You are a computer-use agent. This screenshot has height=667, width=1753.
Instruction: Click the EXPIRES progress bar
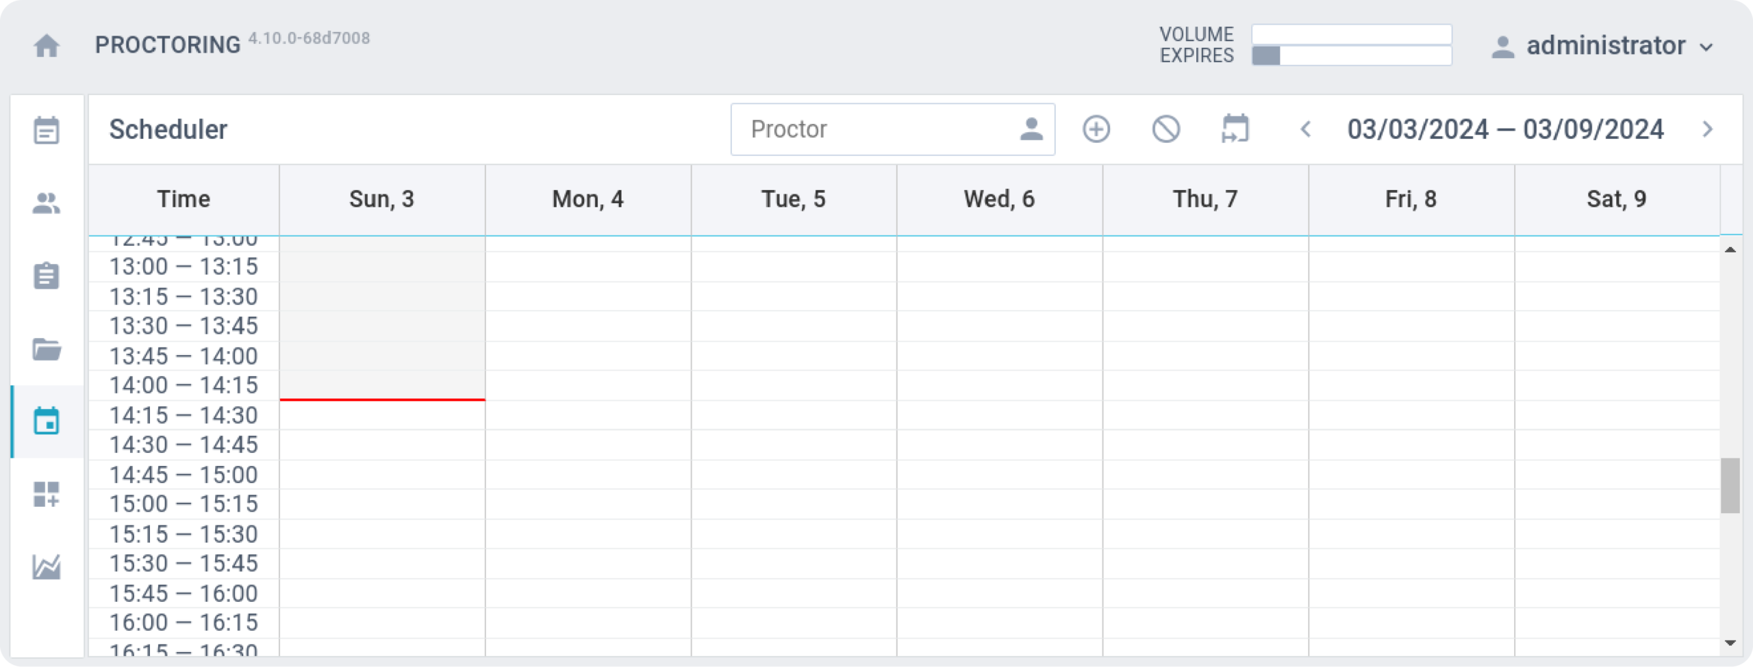[x=1352, y=56]
